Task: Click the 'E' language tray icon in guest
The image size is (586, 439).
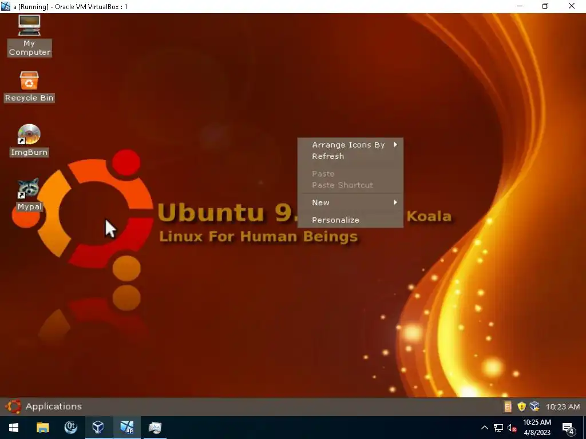Action: (x=507, y=406)
